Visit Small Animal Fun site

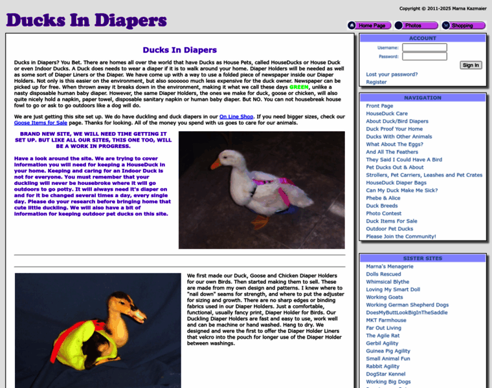point(388,358)
